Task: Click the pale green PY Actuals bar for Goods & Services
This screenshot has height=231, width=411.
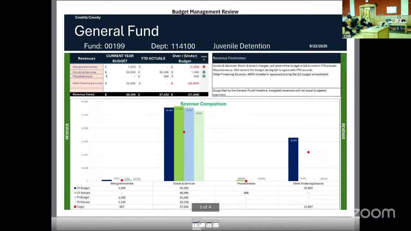Action: [199, 146]
